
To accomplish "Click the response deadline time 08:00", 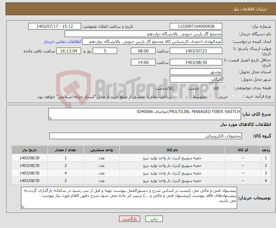I will (x=143, y=51).
